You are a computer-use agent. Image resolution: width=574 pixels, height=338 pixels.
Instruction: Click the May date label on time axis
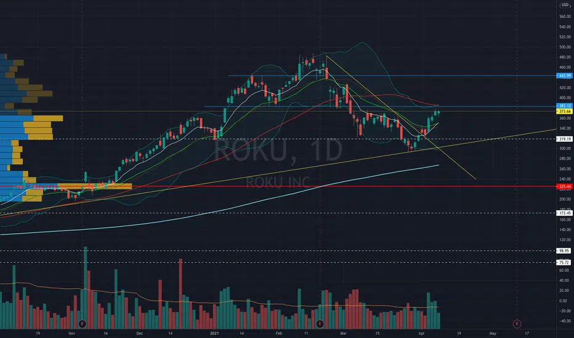(x=493, y=333)
